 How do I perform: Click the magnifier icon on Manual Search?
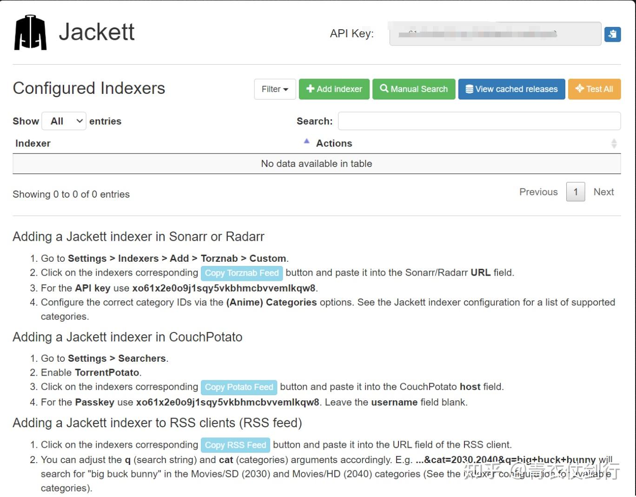pyautogui.click(x=384, y=88)
